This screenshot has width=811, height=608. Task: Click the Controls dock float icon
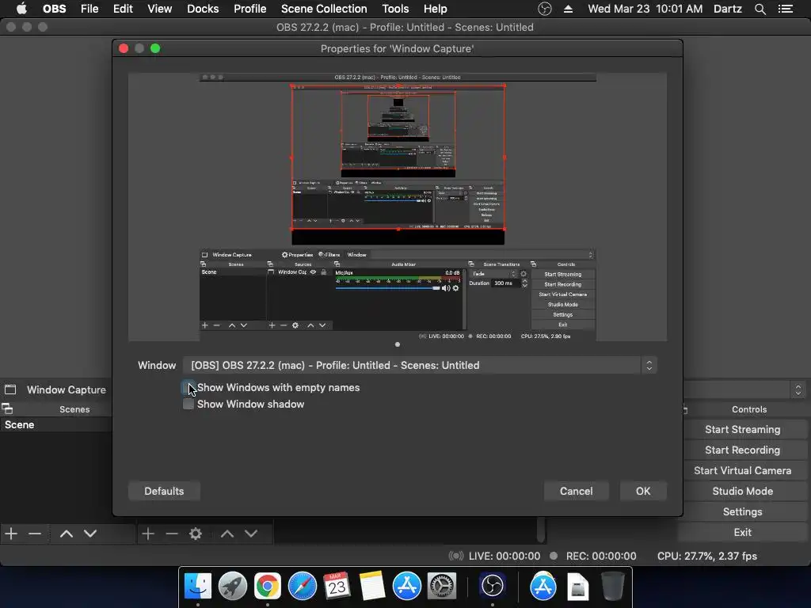pyautogui.click(x=685, y=409)
